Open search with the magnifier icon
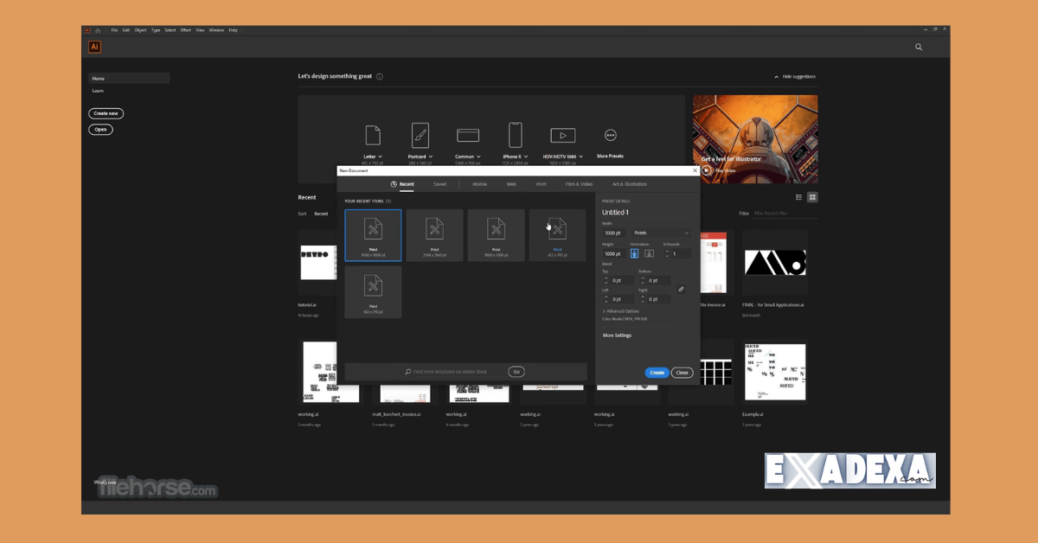Viewport: 1038px width, 543px height. [919, 48]
